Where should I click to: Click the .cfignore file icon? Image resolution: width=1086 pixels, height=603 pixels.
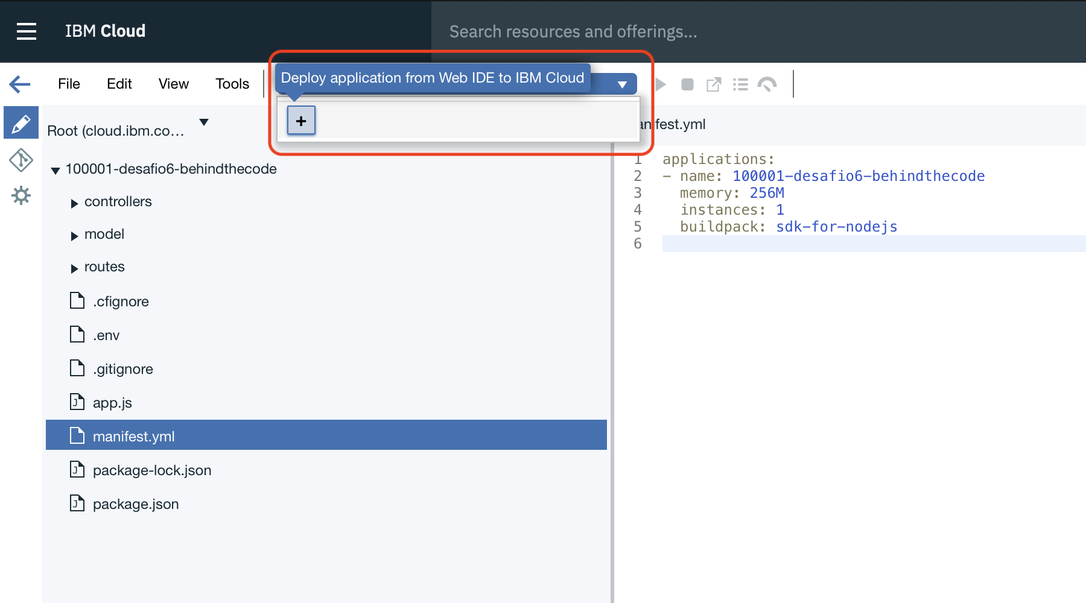point(77,300)
